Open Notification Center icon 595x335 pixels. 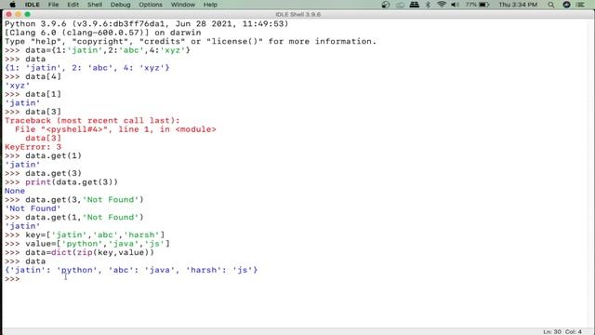pos(580,5)
